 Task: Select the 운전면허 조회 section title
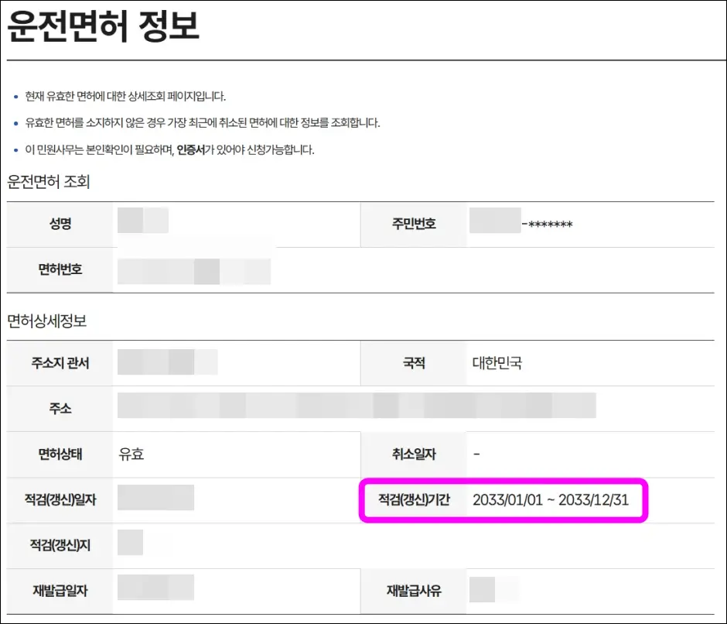[x=48, y=181]
